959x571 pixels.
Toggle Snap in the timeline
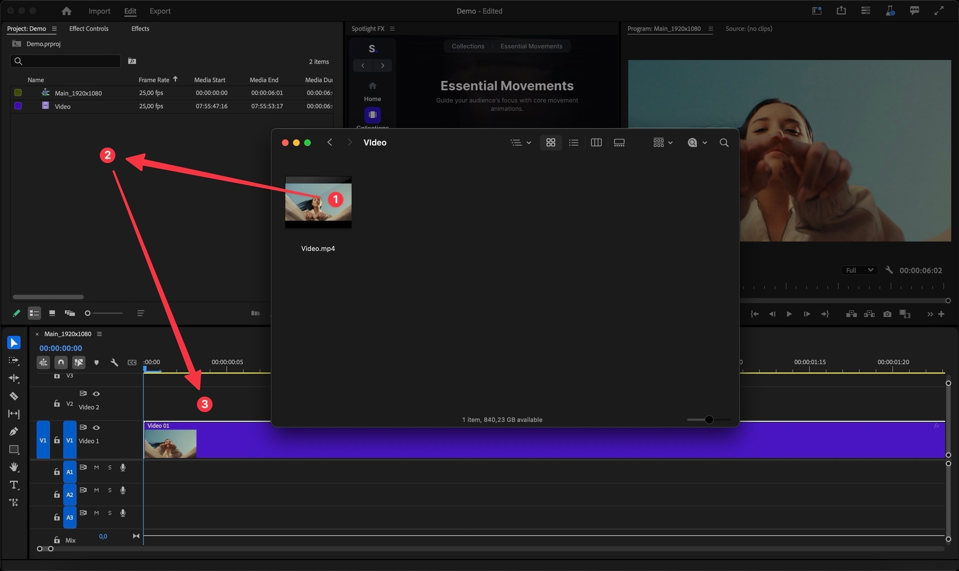coord(61,363)
